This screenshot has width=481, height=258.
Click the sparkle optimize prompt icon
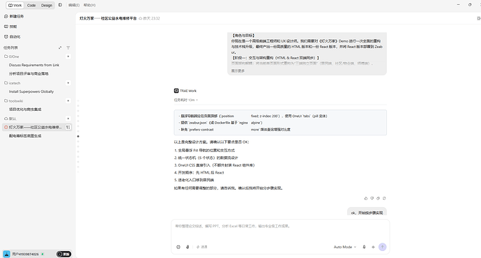[x=373, y=247]
